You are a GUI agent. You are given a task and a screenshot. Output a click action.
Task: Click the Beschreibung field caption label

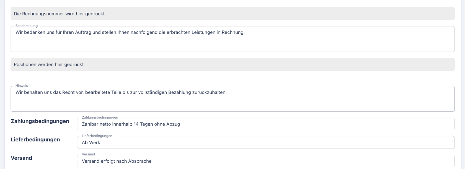point(27,25)
